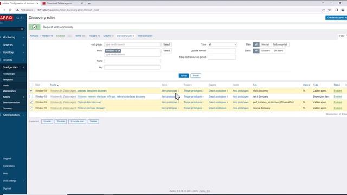Click Select button next to Host groups

click(x=166, y=44)
